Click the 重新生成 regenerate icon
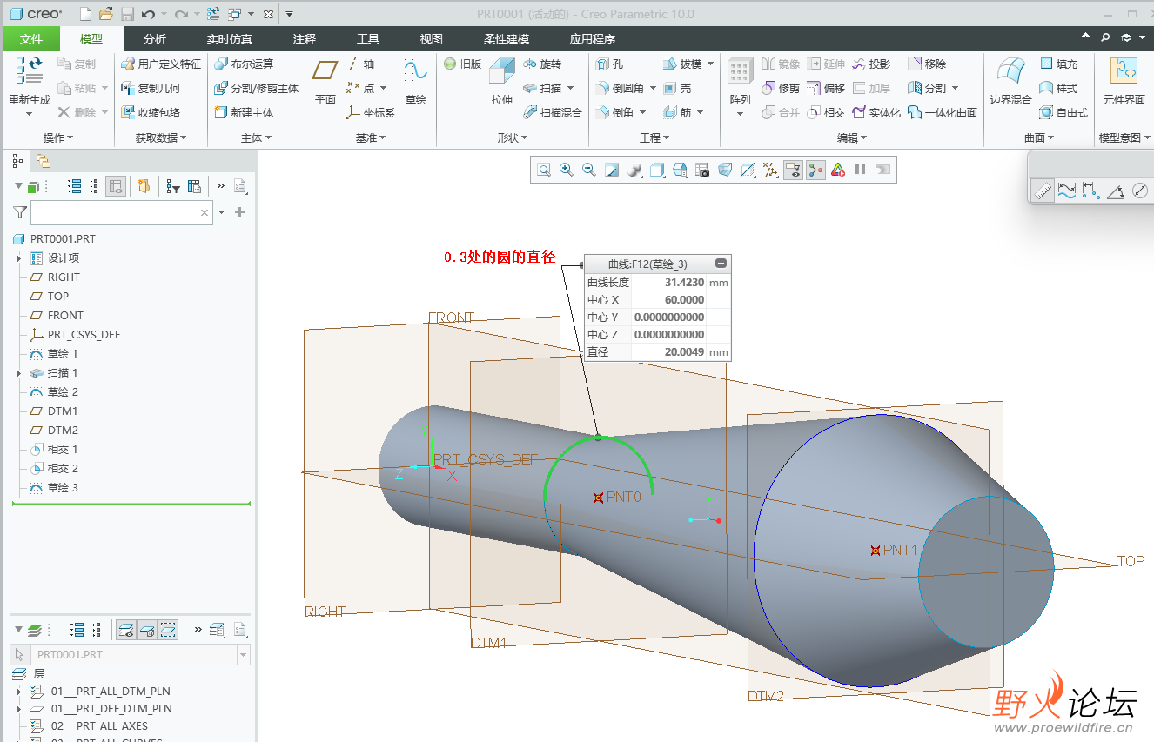 29,70
